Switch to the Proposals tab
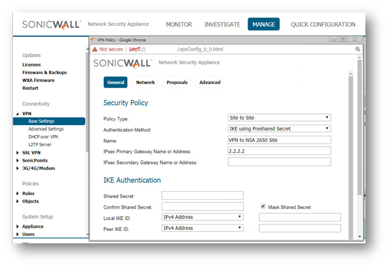 (x=177, y=82)
